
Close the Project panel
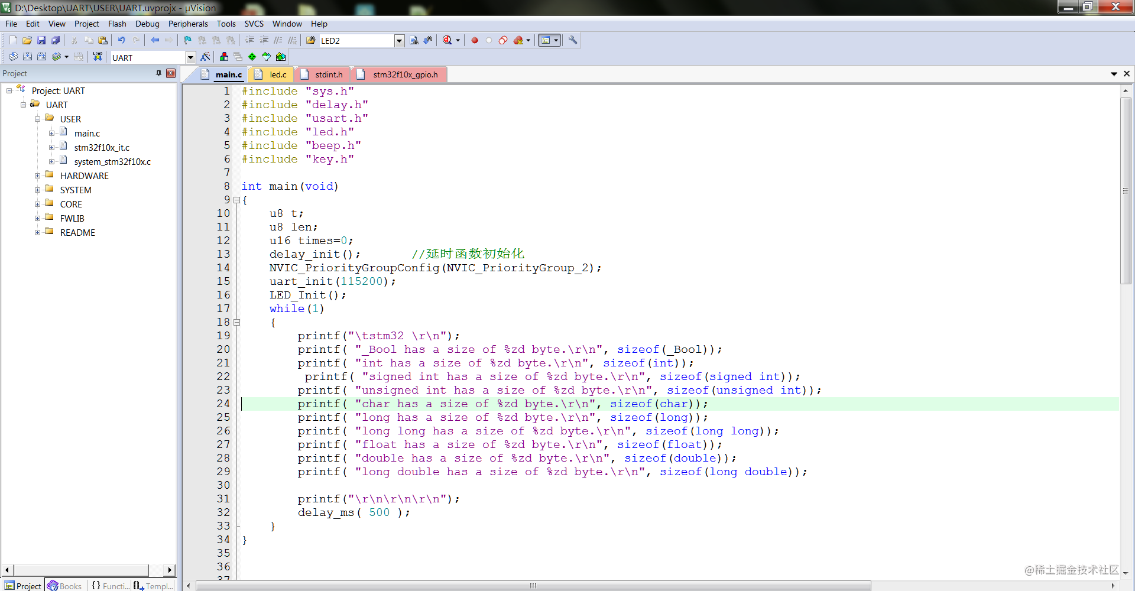[171, 73]
